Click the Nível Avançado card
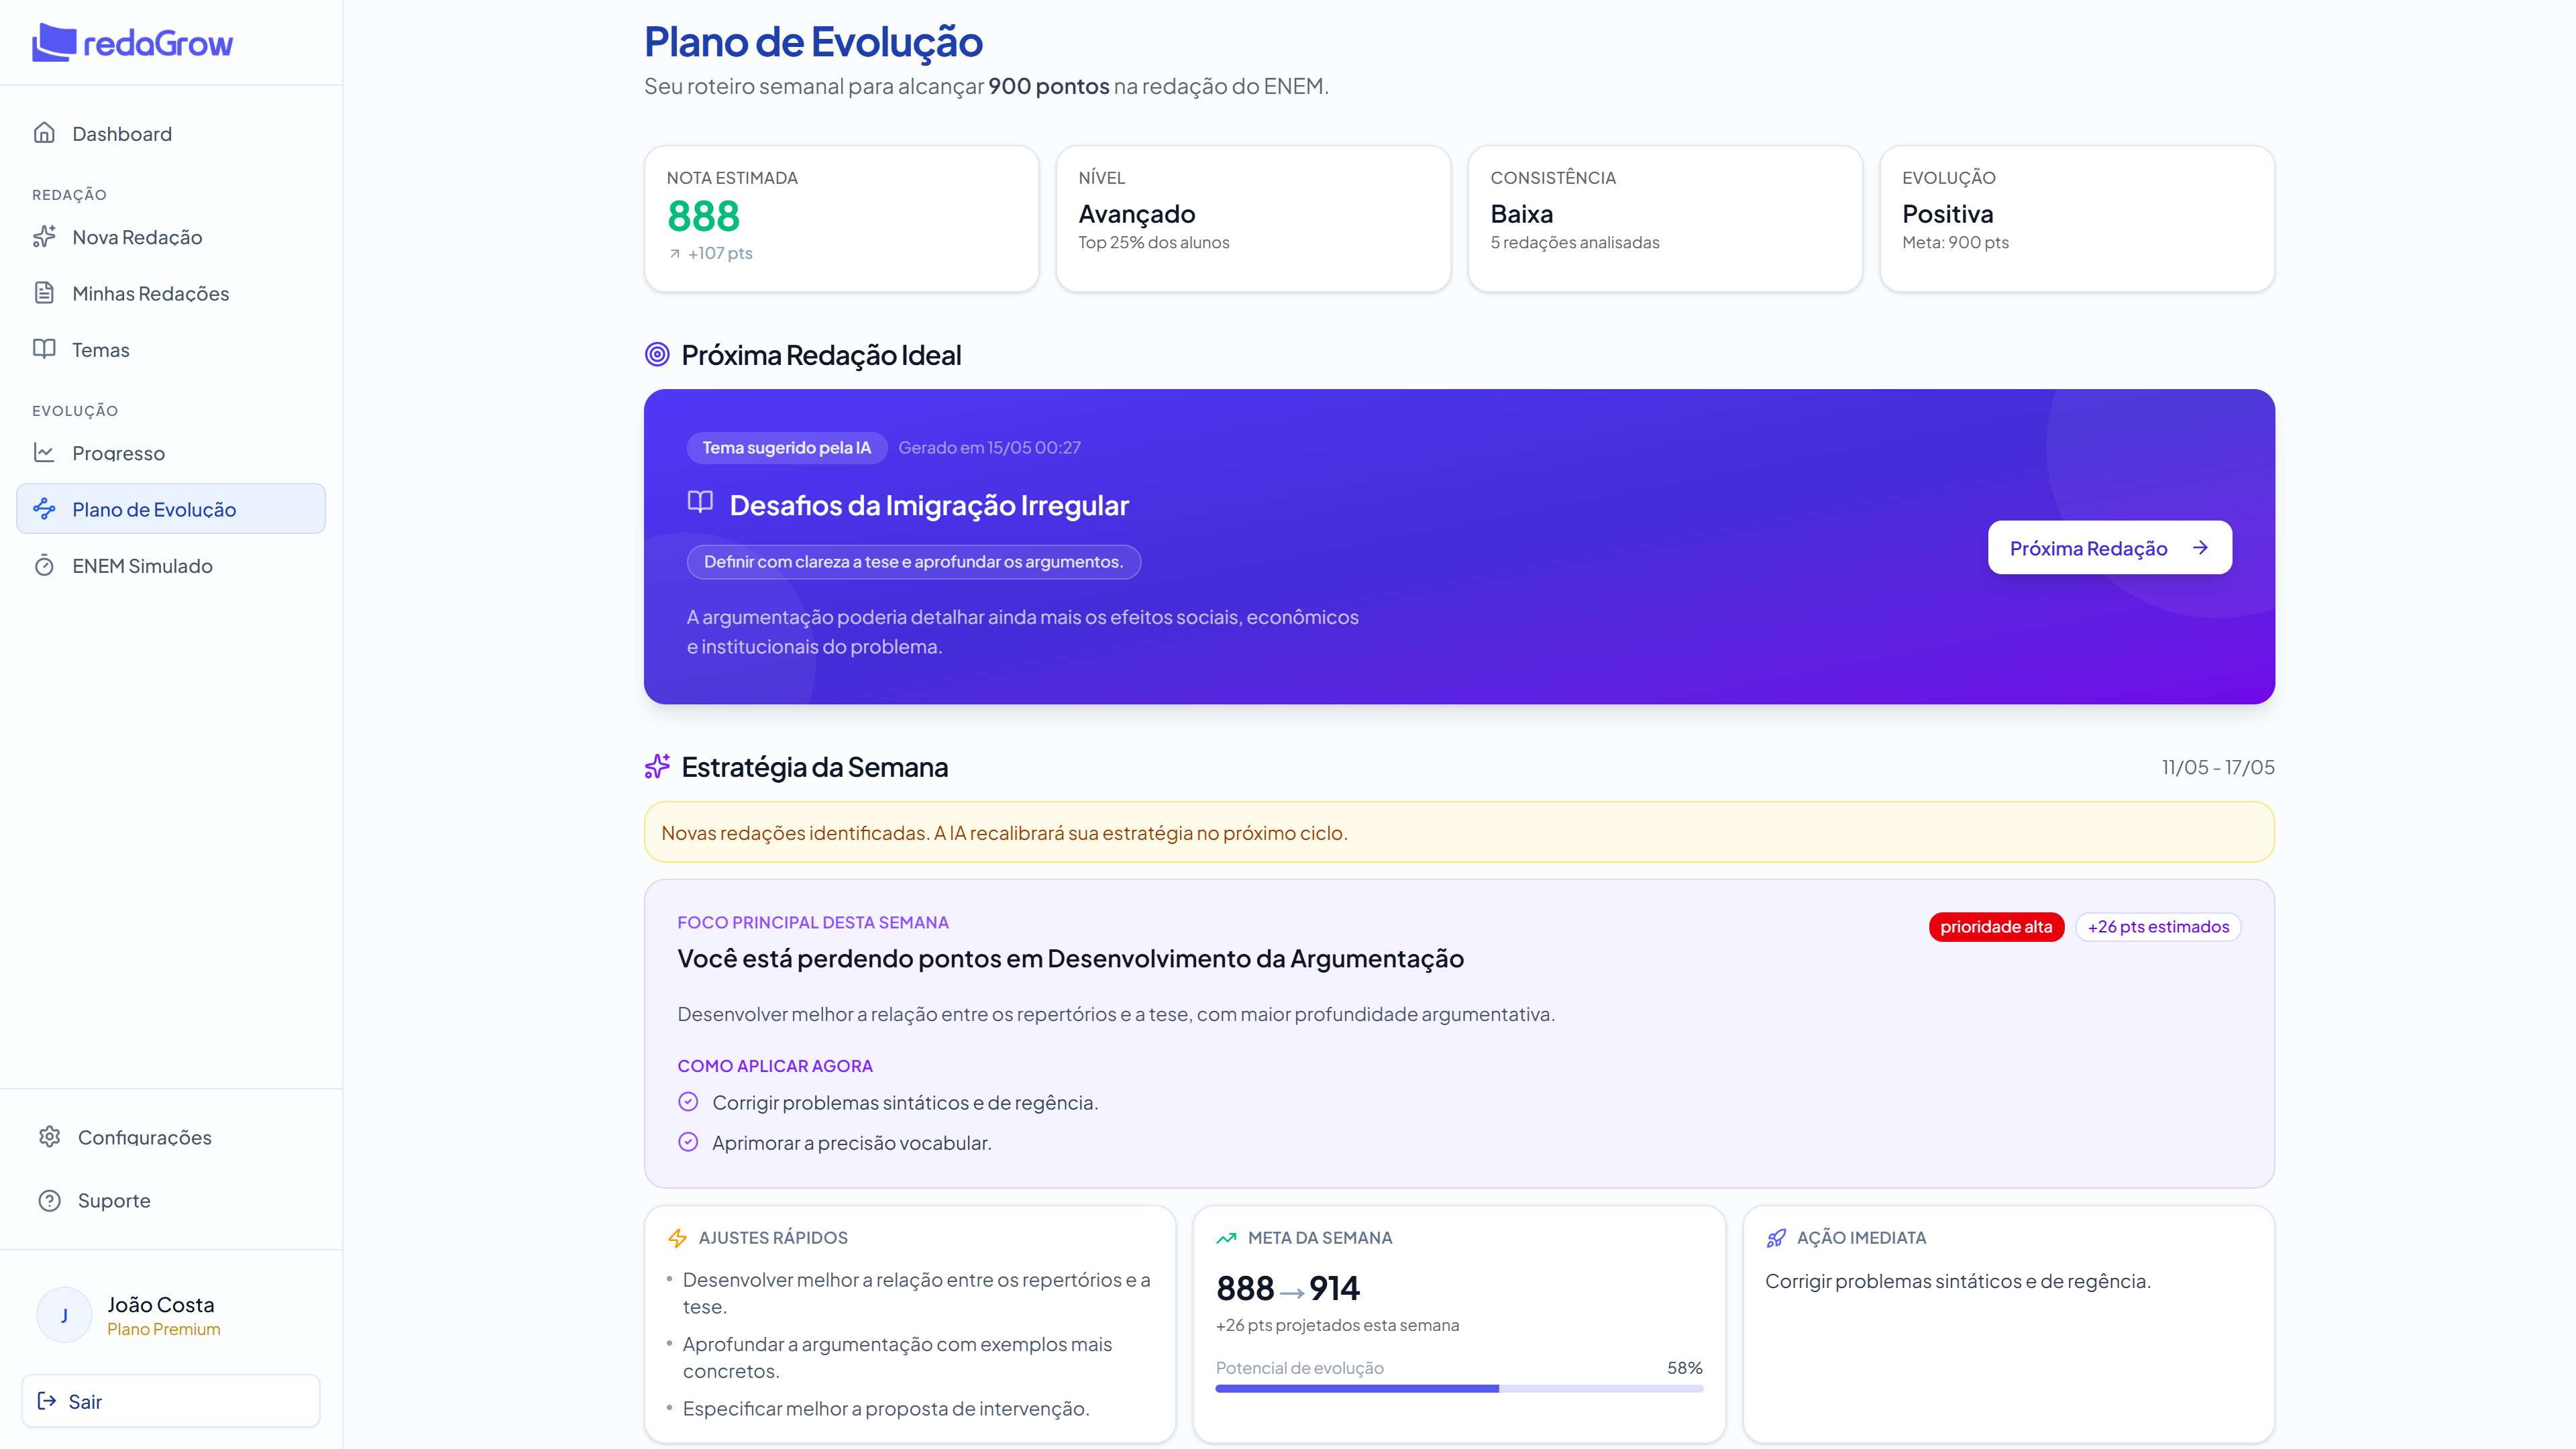Viewport: 2576px width, 1449px height. [x=1253, y=219]
